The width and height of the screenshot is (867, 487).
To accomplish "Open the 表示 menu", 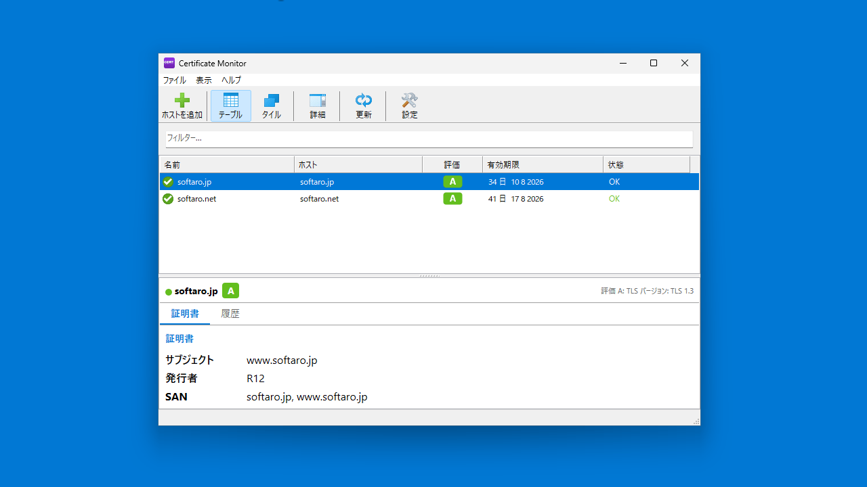I will click(204, 80).
